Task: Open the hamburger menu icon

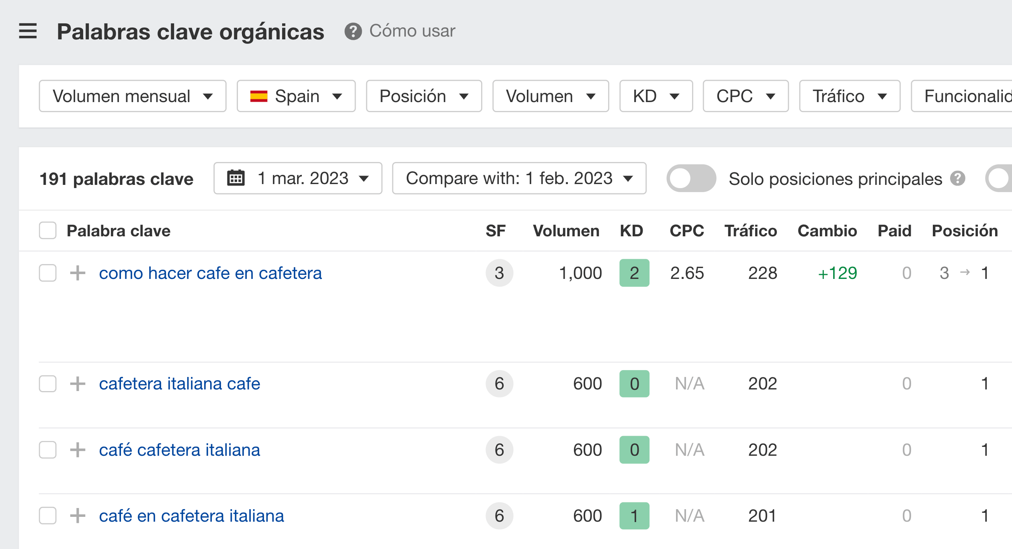Action: coord(28,31)
